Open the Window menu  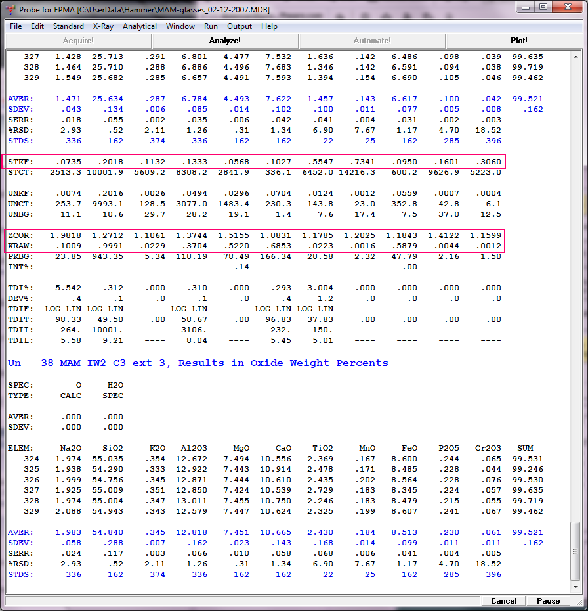coord(180,26)
